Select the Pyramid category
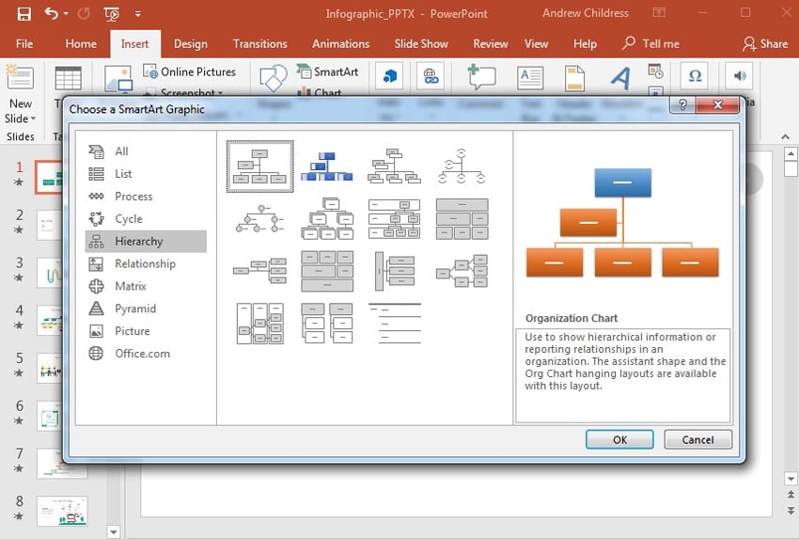 coord(135,309)
